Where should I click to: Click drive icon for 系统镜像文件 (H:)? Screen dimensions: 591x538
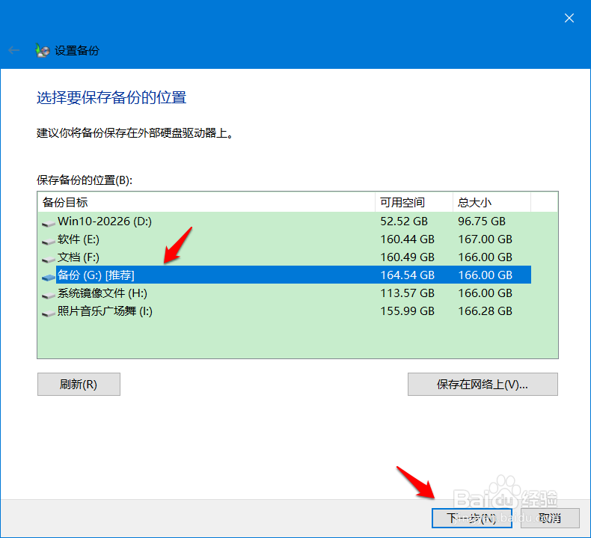pos(48,296)
